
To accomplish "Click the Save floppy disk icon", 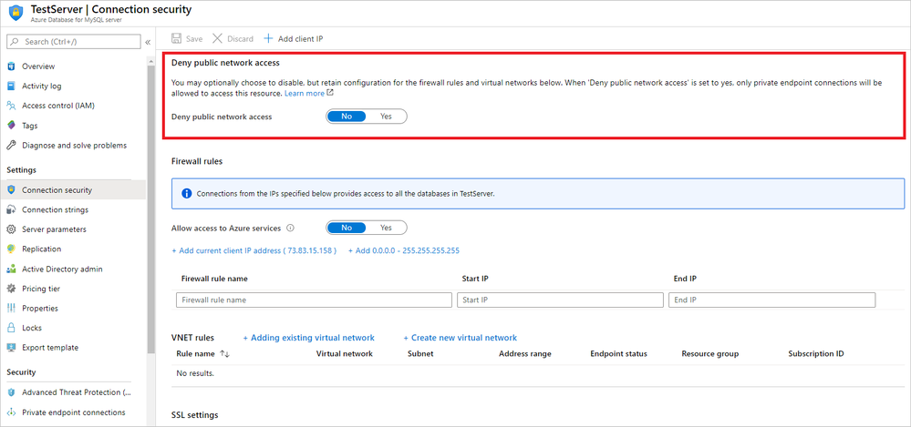I will click(x=176, y=39).
